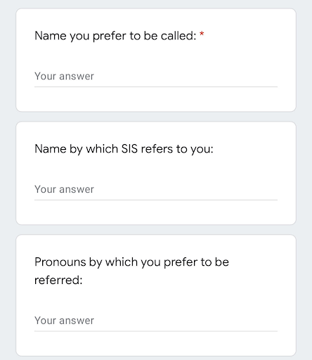Click the gray gap between second and third cards
This screenshot has width=312, height=360.
pyautogui.click(x=156, y=230)
